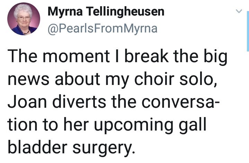Click the word 'moment' in first line
This screenshot has height=163, width=249.
76,57
